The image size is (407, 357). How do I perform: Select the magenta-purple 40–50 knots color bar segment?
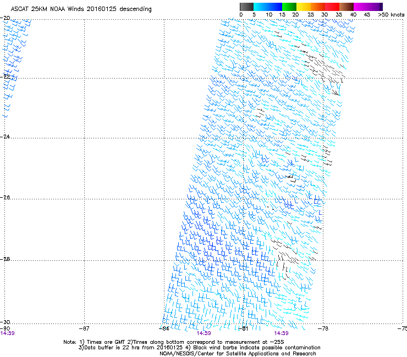368,7
